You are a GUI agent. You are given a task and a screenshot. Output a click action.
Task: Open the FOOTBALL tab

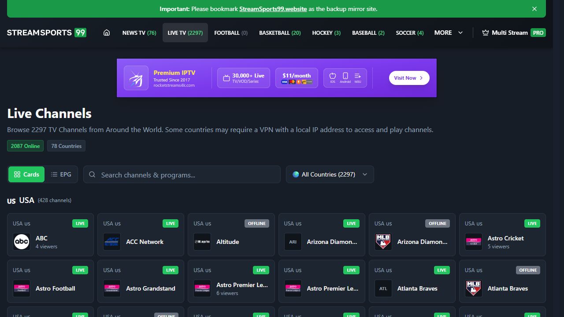coord(231,33)
